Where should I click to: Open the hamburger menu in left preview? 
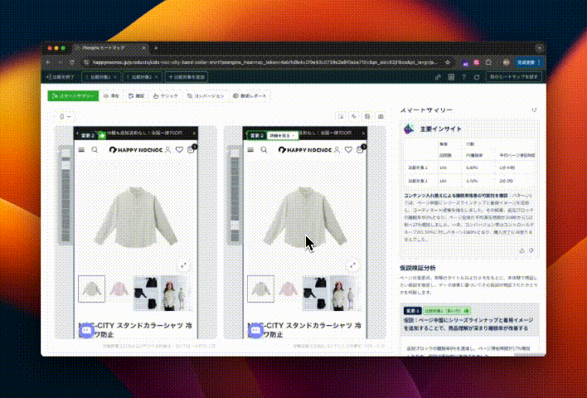[x=81, y=150]
